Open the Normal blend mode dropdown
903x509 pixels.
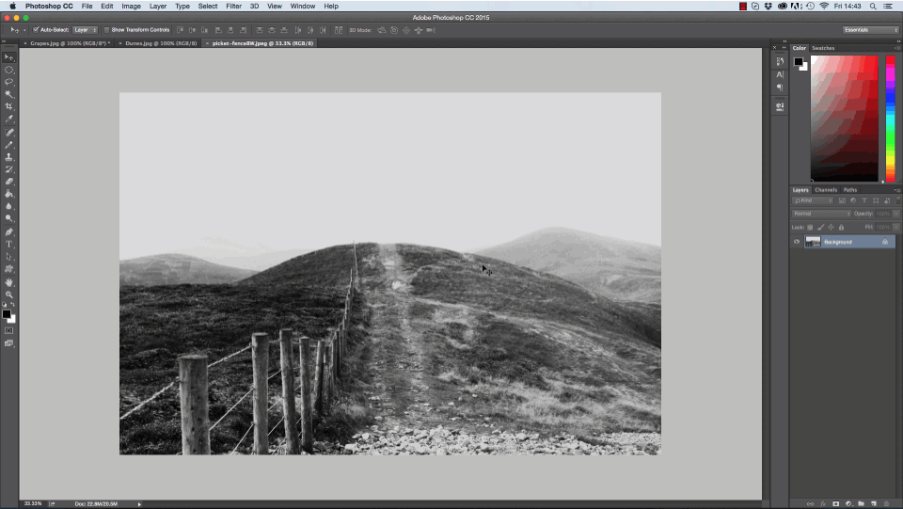820,214
